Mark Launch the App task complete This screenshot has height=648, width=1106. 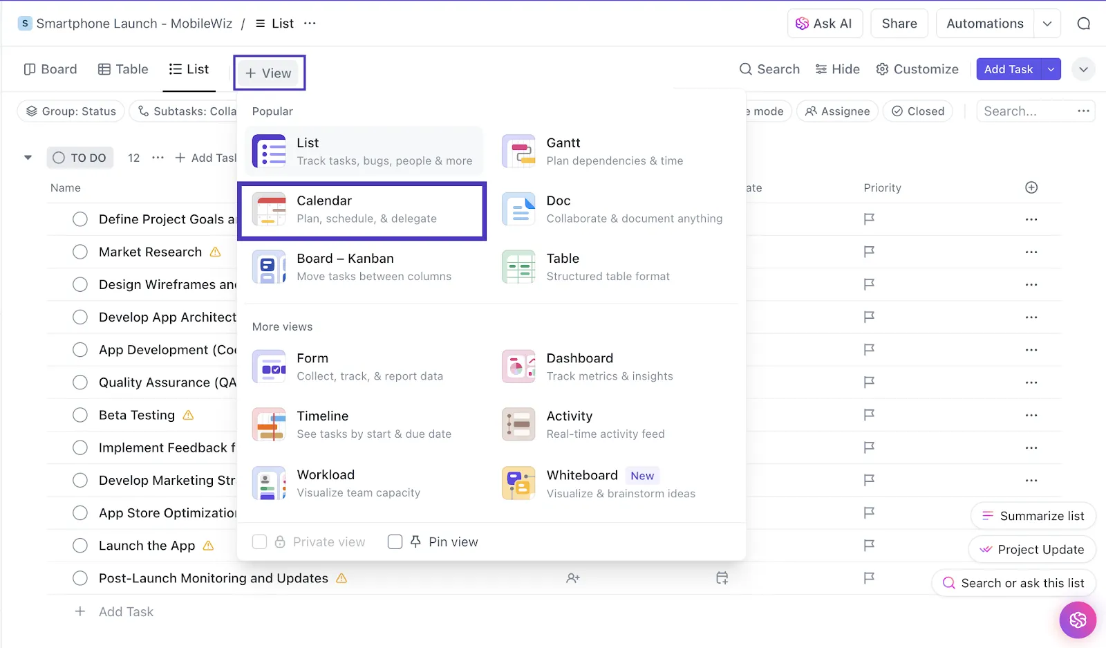point(80,546)
